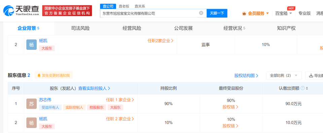
Task: Click the 90.0万元 contribution cell
Action: [x=293, y=104]
